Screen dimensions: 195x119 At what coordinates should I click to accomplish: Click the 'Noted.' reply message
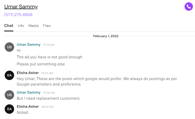pos(23,112)
